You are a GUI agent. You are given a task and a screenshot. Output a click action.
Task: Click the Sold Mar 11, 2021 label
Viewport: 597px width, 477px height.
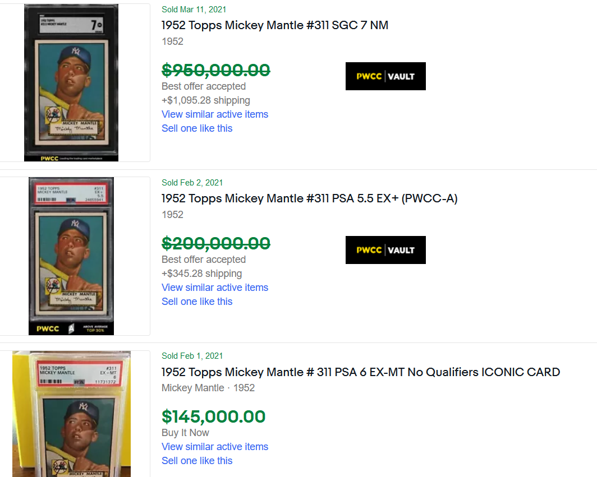tap(194, 10)
